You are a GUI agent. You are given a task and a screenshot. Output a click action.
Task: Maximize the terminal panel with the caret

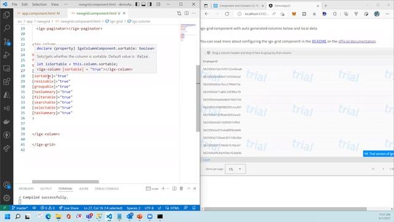(188, 189)
